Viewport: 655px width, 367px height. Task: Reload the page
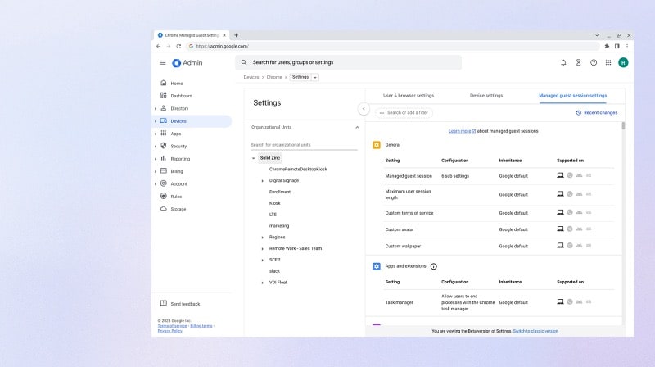coord(178,46)
